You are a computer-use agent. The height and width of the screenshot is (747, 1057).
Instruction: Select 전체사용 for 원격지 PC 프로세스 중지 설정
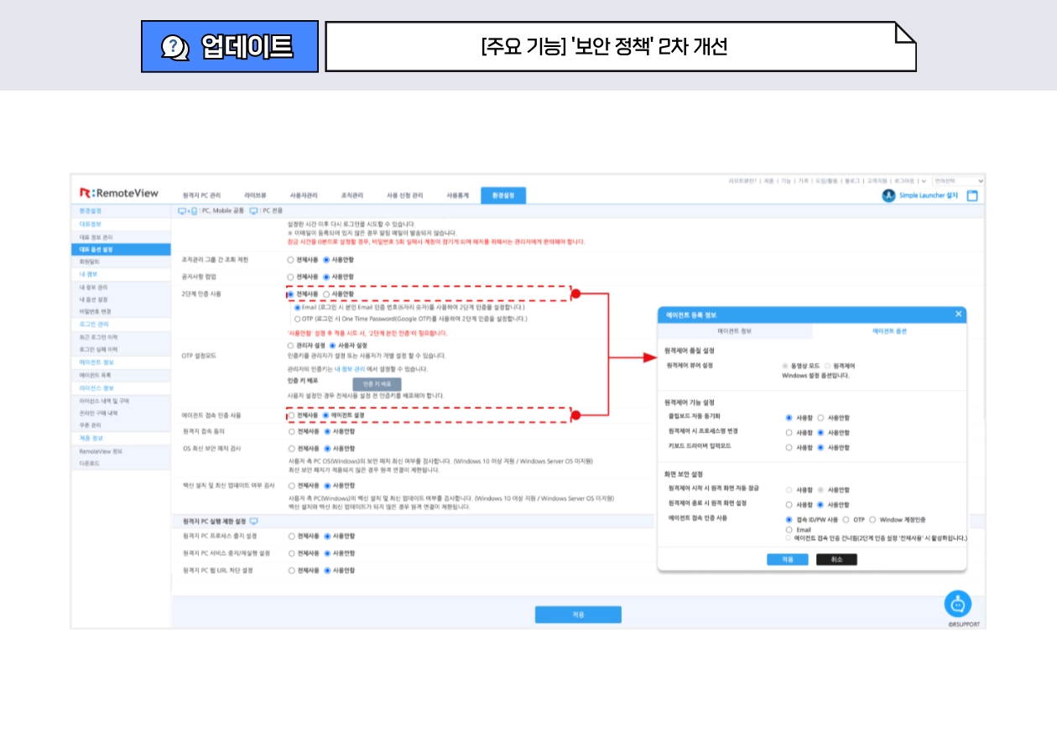click(x=291, y=535)
